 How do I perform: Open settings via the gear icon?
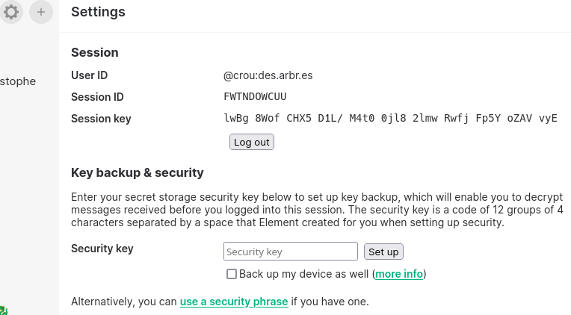(11, 12)
